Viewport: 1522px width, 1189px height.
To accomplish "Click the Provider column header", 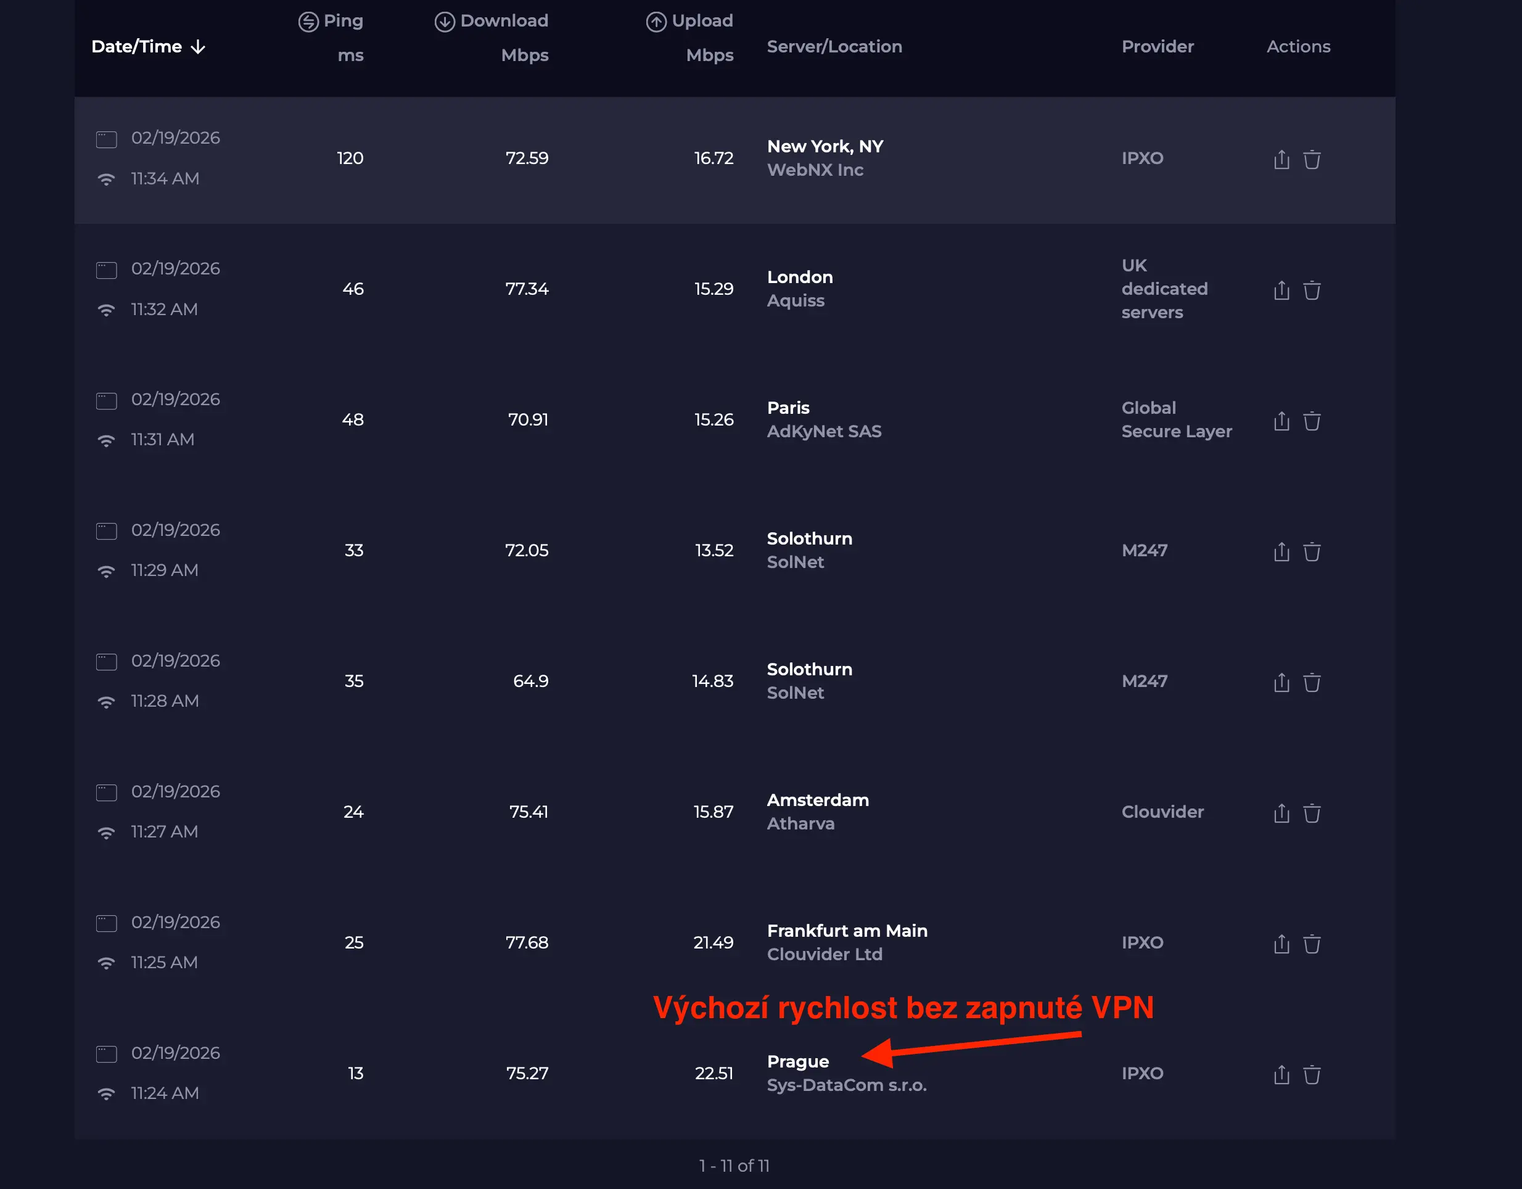I will point(1157,47).
